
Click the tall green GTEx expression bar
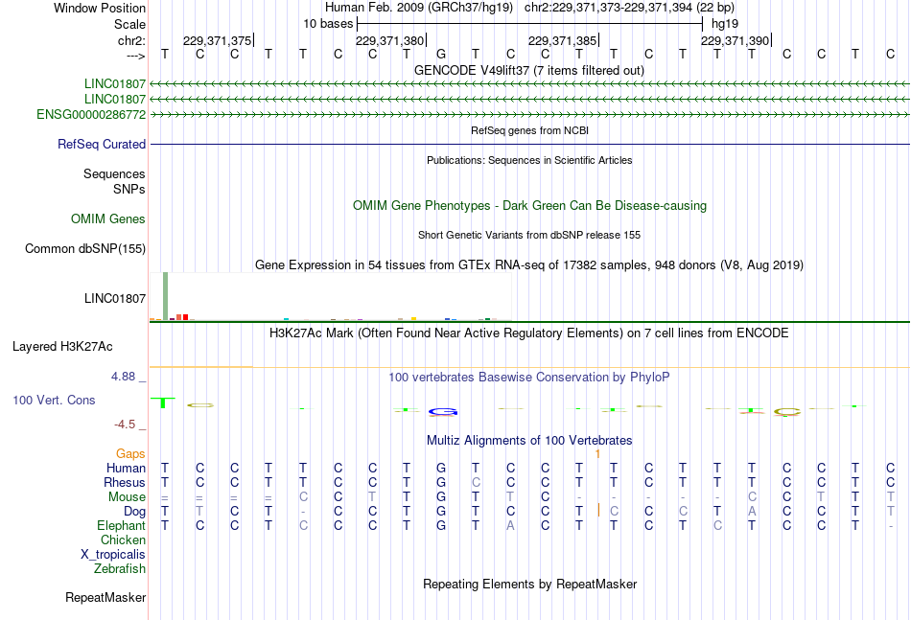(166, 296)
